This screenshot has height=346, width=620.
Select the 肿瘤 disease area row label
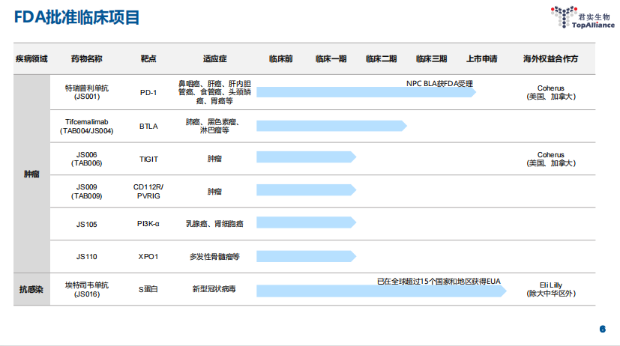click(31, 174)
